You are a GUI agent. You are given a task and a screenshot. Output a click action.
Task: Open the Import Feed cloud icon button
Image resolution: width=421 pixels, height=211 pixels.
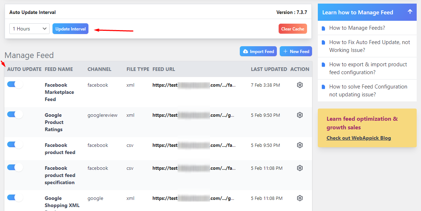pos(258,51)
